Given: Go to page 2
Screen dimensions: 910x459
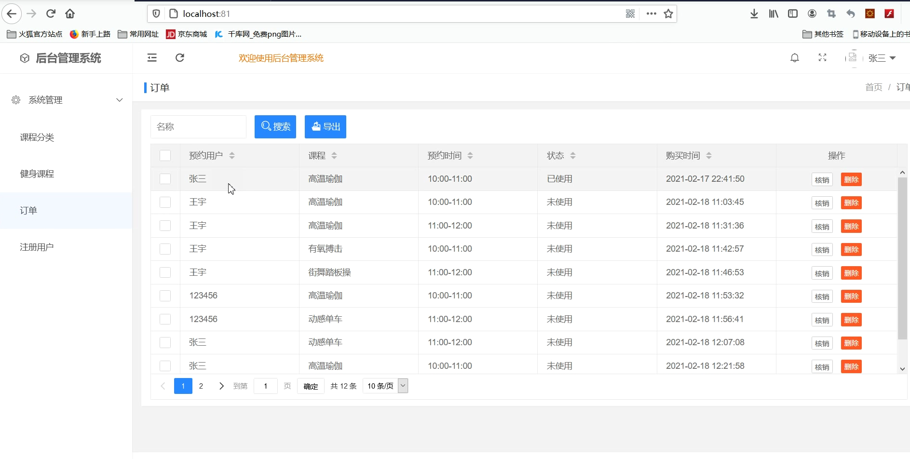Looking at the screenshot, I should coord(201,386).
